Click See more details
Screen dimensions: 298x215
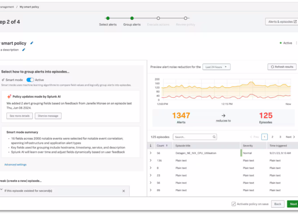(x=19, y=116)
